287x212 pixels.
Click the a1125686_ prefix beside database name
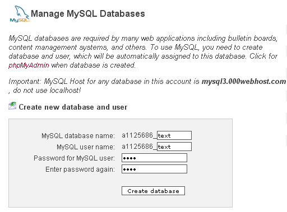(x=139, y=135)
